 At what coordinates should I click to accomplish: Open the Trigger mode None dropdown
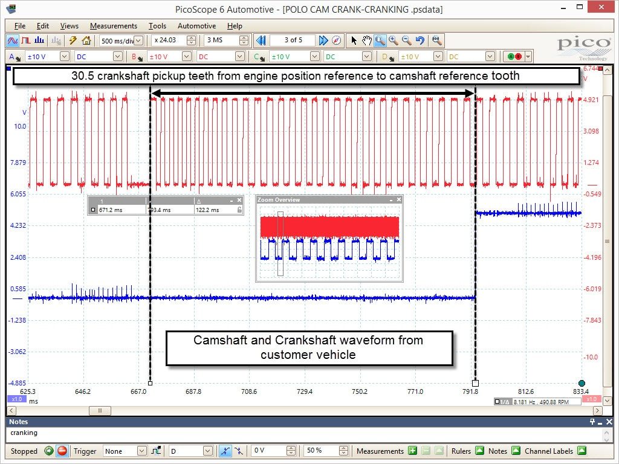point(142,451)
